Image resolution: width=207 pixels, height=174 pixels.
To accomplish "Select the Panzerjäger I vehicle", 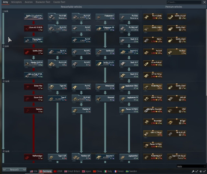I will point(34,40).
